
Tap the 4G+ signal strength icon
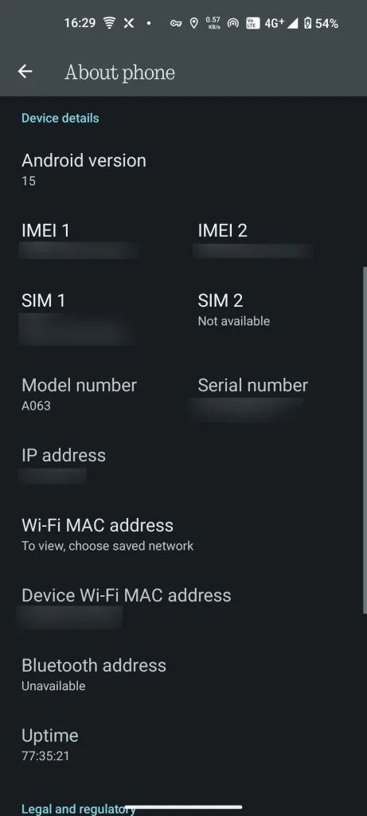tap(281, 23)
